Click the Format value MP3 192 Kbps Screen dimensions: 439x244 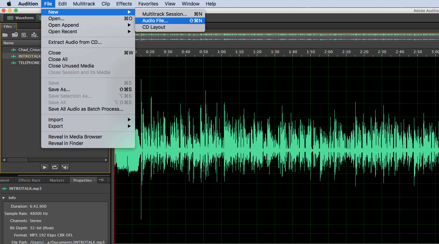coord(51,235)
